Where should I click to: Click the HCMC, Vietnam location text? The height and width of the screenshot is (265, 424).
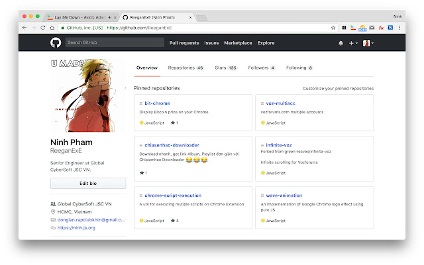74,212
